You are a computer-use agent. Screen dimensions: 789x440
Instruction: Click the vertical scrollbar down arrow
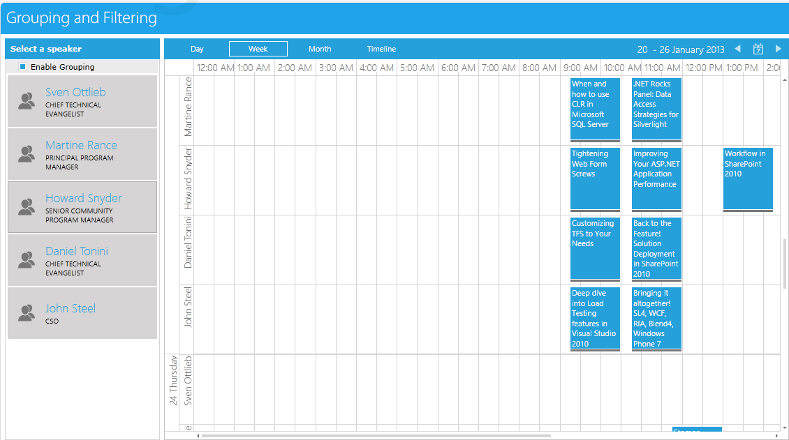point(785,426)
